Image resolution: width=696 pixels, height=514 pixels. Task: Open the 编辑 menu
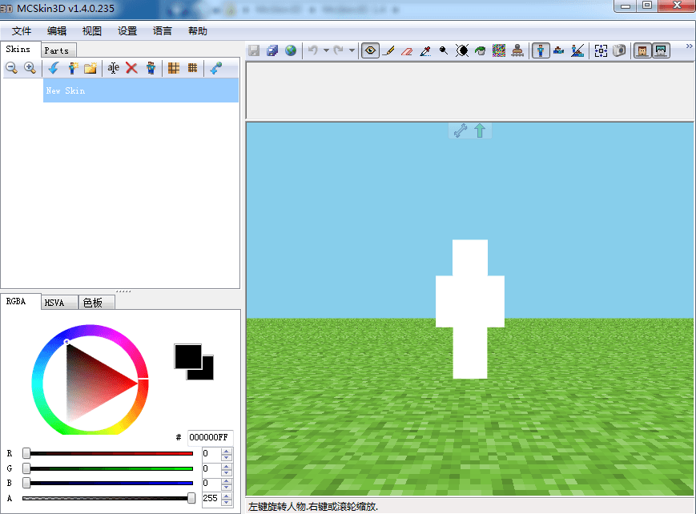click(x=57, y=31)
